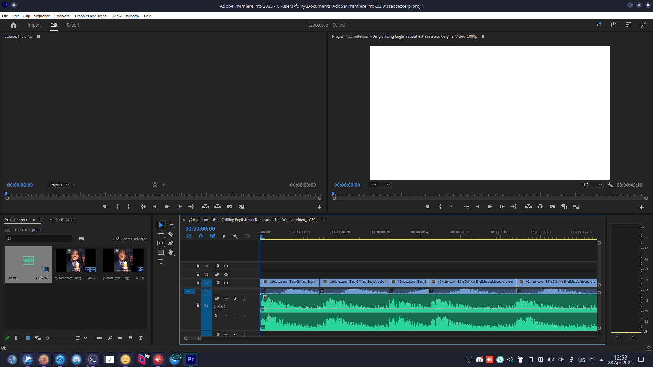Open Workspaces menu icon

[x=629, y=25]
